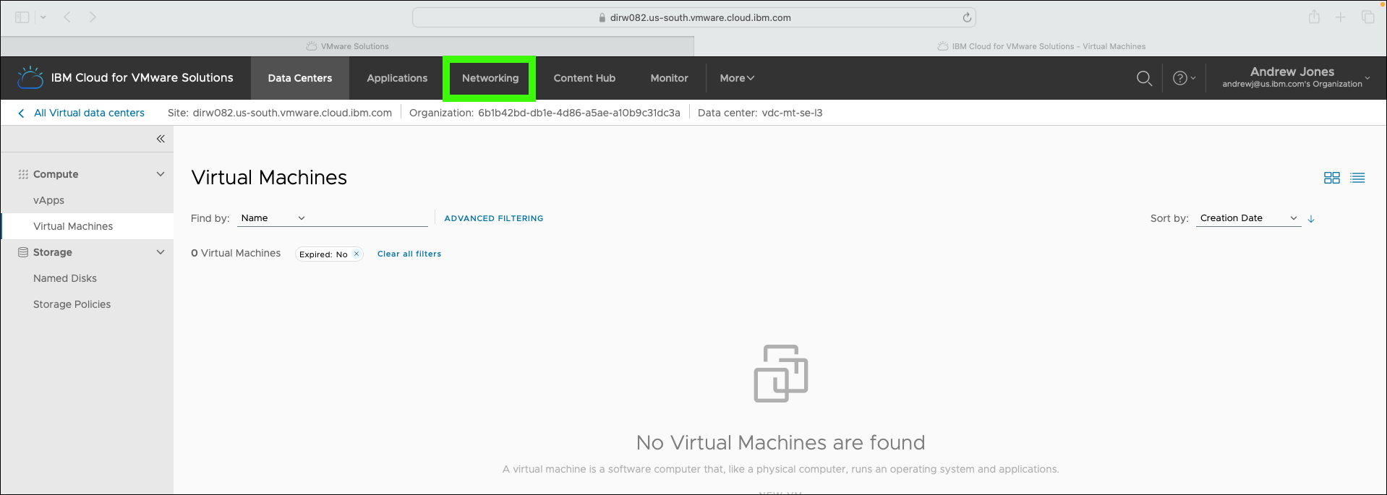This screenshot has width=1387, height=495.
Task: Open the Find by Name dropdown
Action: [273, 218]
